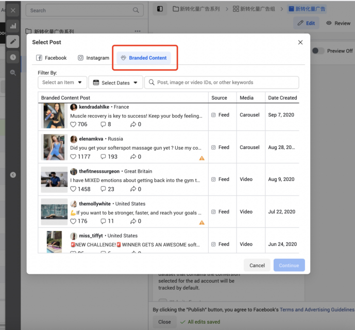Click the Instagram feed icon in the kendradahlke row

213,115
